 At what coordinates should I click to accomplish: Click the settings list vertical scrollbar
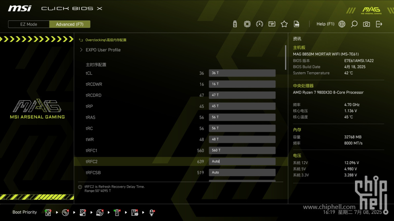point(285,57)
